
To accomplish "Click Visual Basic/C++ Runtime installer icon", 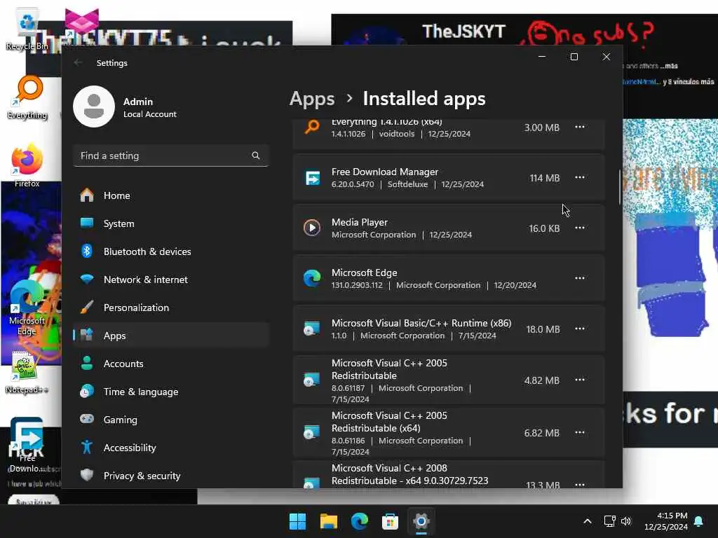I will 312,329.
